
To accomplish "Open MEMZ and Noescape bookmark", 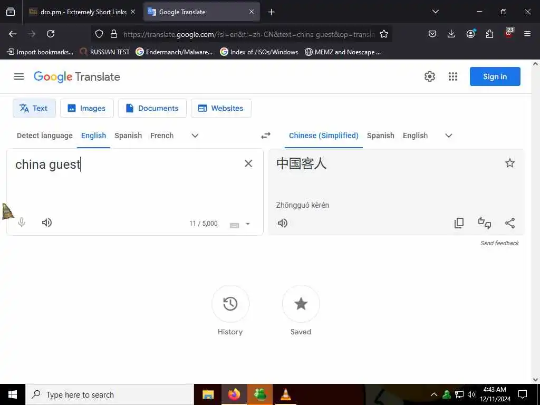I will [343, 52].
